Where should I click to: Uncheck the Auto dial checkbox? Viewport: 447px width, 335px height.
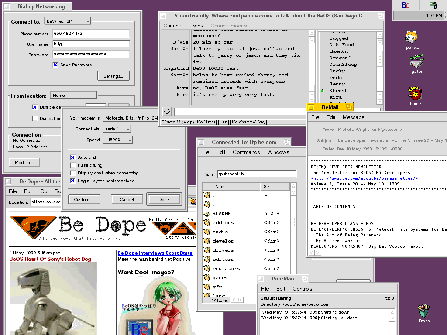coord(73,157)
